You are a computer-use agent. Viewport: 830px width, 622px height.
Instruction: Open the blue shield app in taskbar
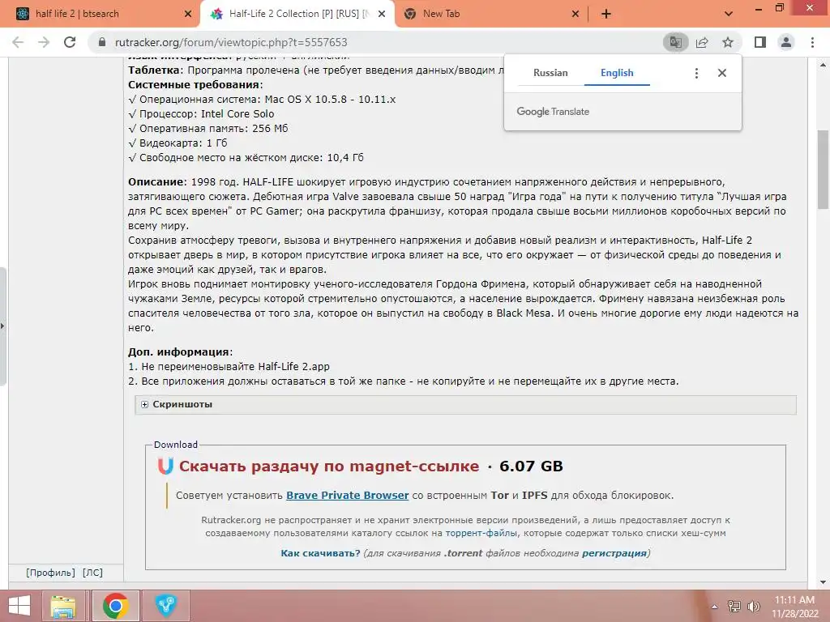click(x=166, y=606)
